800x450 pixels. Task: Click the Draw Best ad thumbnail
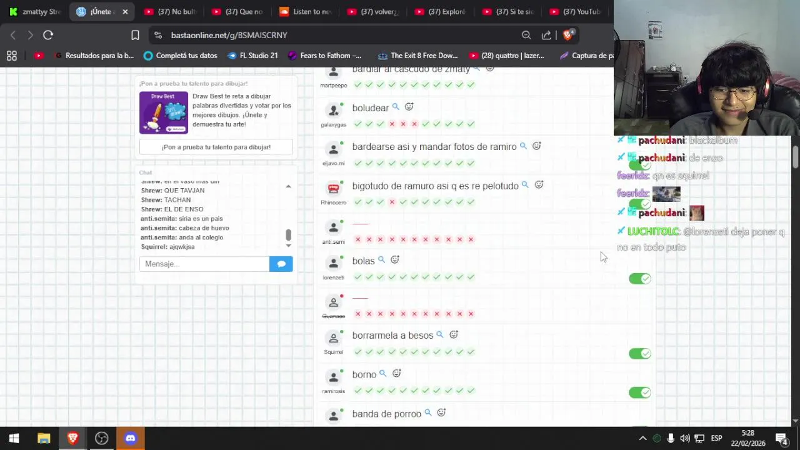(164, 112)
